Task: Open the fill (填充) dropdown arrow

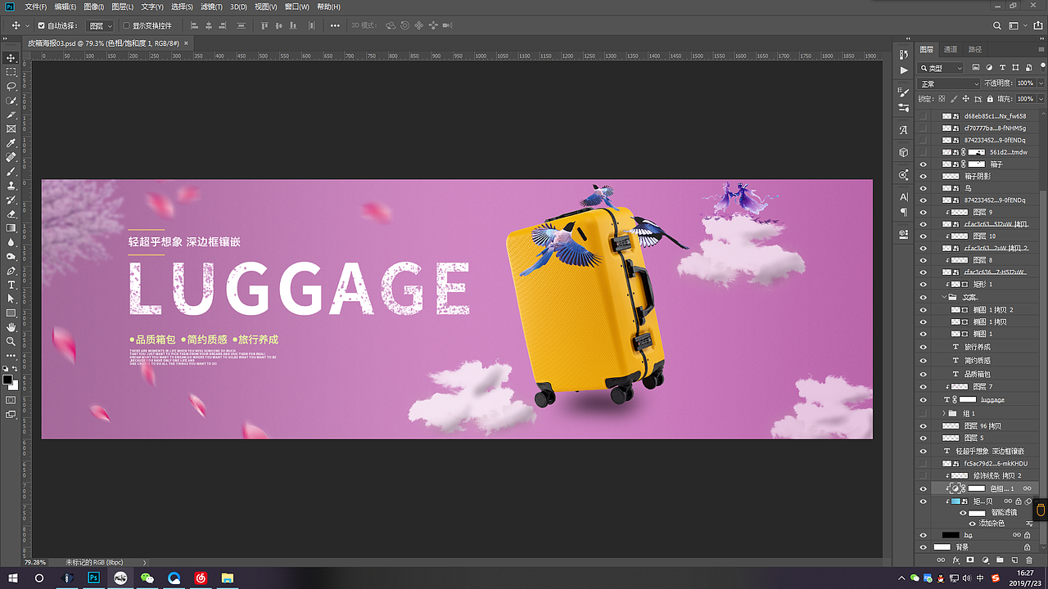Action: [x=1041, y=99]
